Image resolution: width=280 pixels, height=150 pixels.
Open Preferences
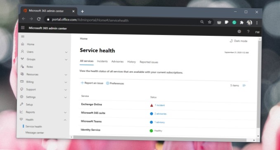coord(115,83)
